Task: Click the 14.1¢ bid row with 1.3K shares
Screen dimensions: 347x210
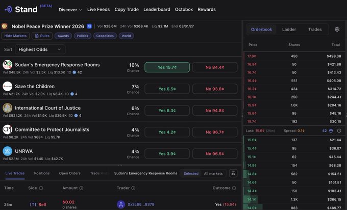Action: (x=294, y=199)
